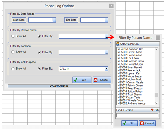Click the Select a Person user icon
Viewport: 167px width, 130px height.
(118, 44)
